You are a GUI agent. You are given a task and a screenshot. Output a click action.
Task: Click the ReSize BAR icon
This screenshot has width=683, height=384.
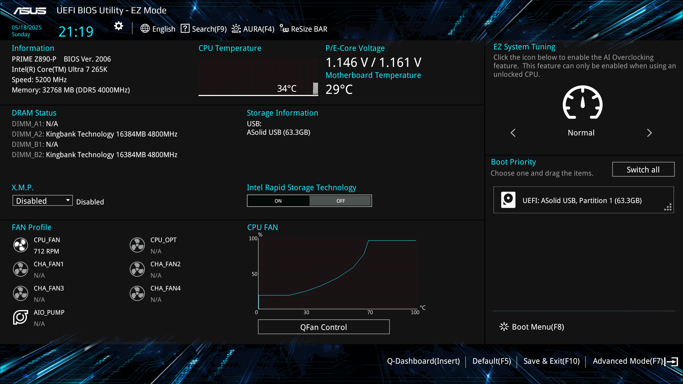284,28
